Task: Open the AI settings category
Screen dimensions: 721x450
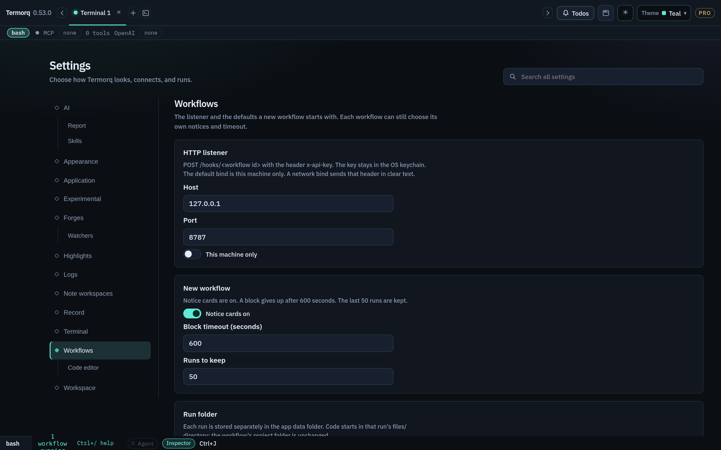Action: [100, 108]
